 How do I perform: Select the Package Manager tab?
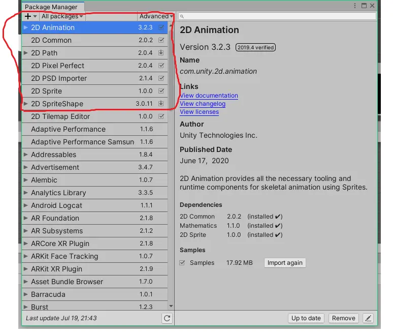point(52,7)
